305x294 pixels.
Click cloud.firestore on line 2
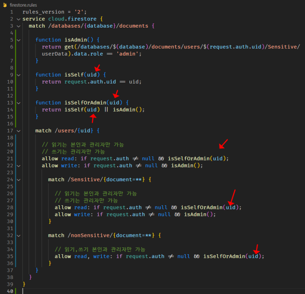[72, 19]
